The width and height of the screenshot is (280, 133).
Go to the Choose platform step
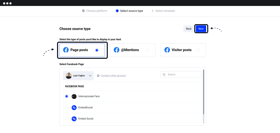94,11
